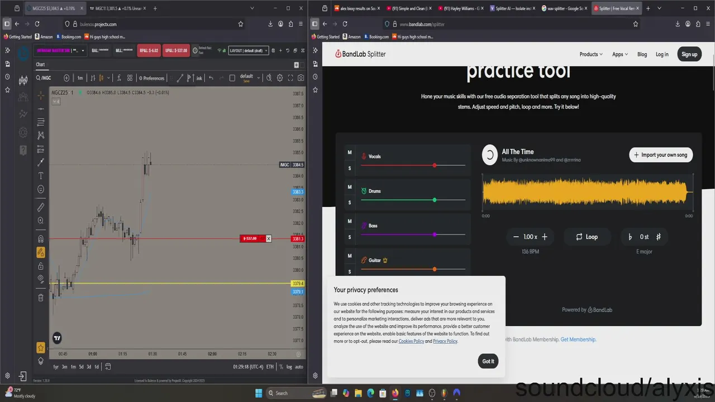This screenshot has height=402, width=715.
Task: Lower pitch with the flat symbol
Action: (630, 237)
